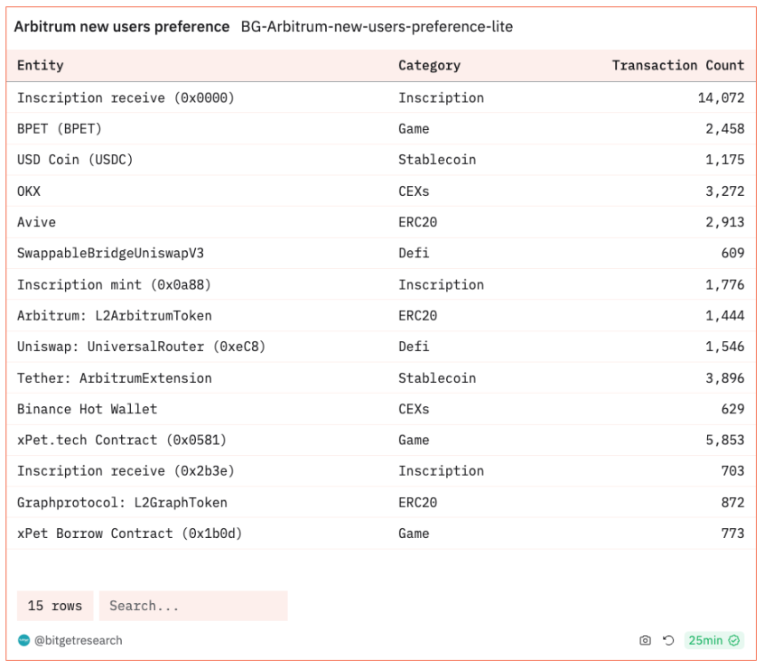Open BG-Arbitrum-new-users-preference-lite query link
Viewport: 764px width, 668px height.
377,27
